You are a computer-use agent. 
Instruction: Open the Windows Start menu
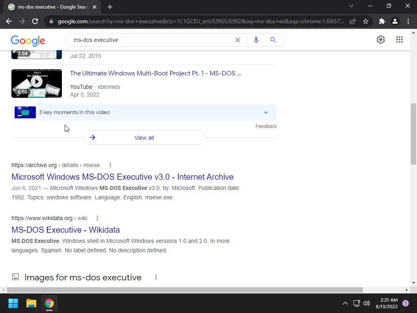pos(13,303)
